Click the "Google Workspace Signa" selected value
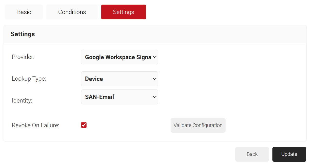Screen dimensions: 309x164 pyautogui.click(x=118, y=57)
